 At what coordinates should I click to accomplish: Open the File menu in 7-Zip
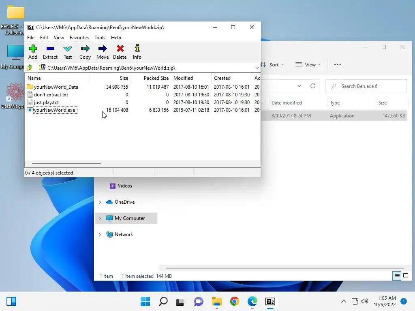(x=31, y=38)
